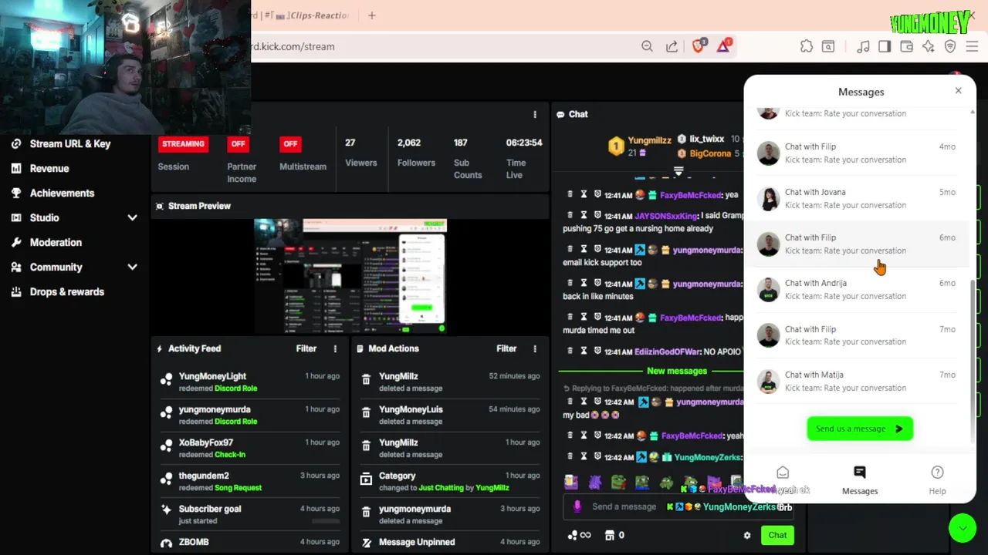The image size is (988, 555).
Task: Click the Message Unpinned mod action entry
Action: click(449, 542)
